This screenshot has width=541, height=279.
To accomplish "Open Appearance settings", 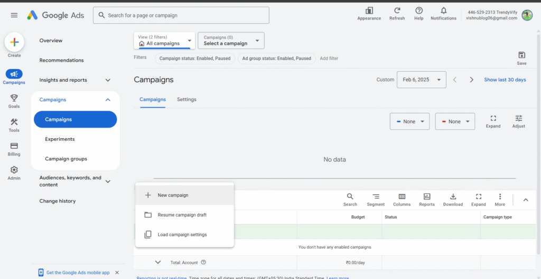I will pyautogui.click(x=369, y=14).
